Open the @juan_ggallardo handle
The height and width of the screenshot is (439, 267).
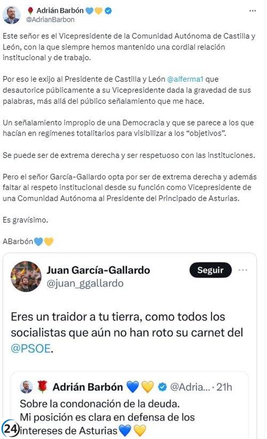[85, 283]
